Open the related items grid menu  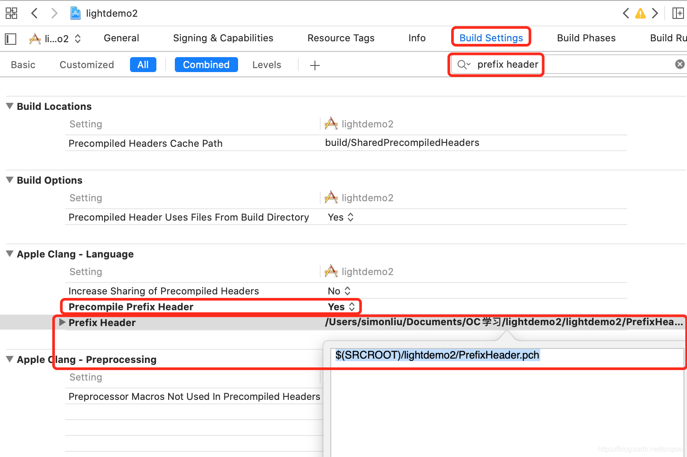tap(11, 13)
